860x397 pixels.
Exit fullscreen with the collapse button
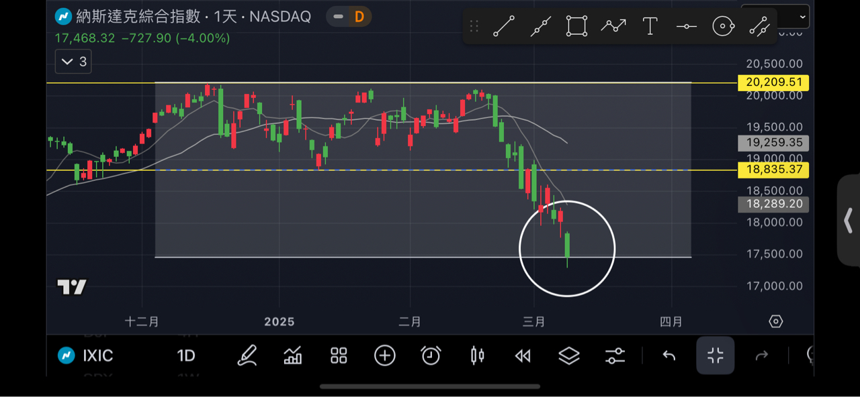point(715,355)
